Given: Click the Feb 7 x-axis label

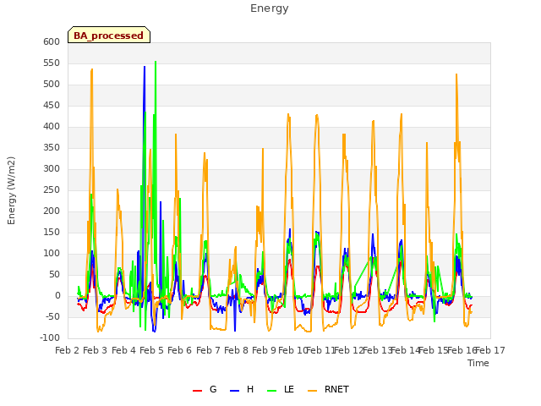Looking at the screenshot, I should click(208, 350).
